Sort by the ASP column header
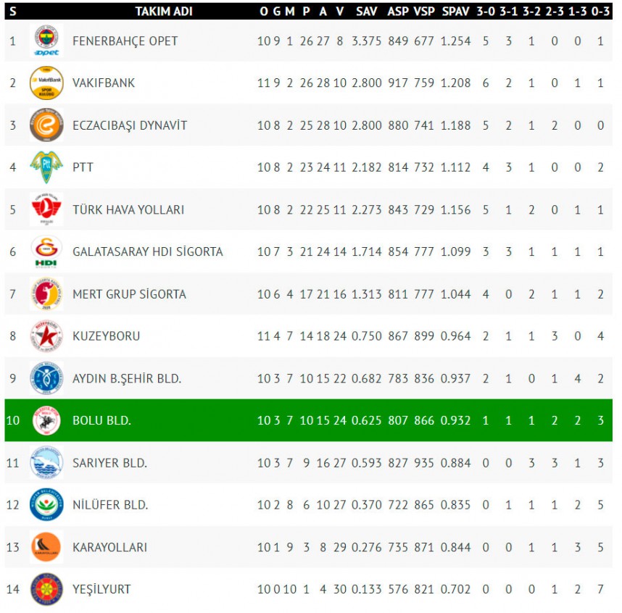This screenshot has width=622, height=613. pos(398,11)
